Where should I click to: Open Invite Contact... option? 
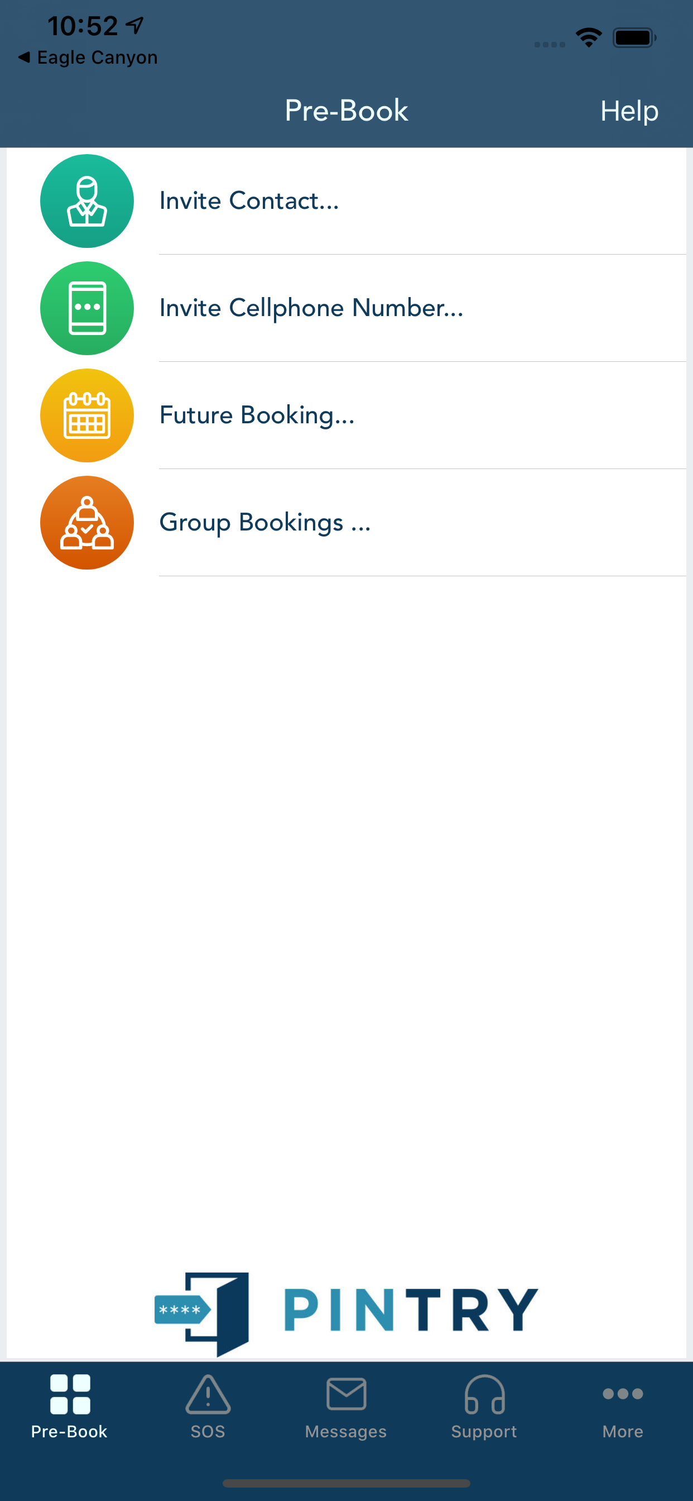pyautogui.click(x=346, y=201)
